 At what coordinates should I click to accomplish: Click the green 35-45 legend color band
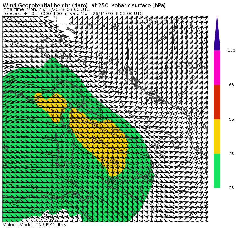[x=217, y=171]
